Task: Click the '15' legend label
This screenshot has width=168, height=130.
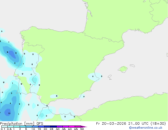Action: click(39, 129)
